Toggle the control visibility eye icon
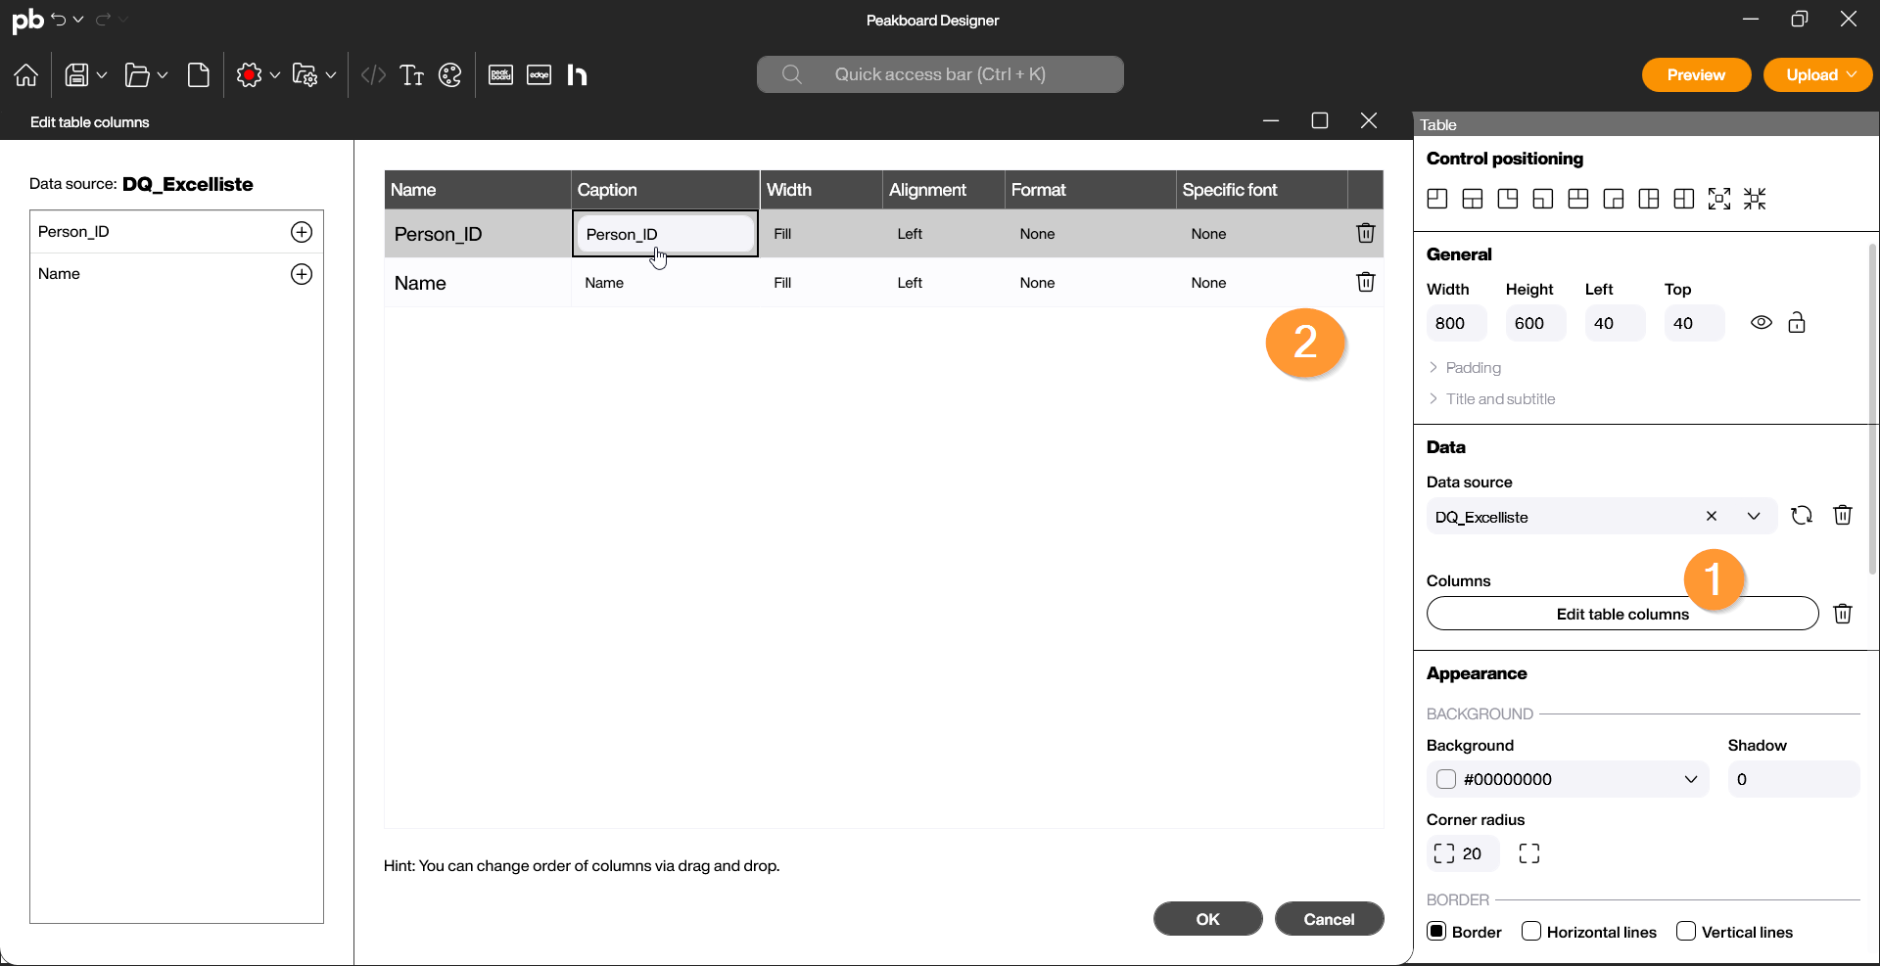 pyautogui.click(x=1761, y=323)
